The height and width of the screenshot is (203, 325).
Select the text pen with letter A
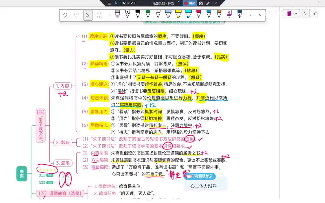(128, 14)
